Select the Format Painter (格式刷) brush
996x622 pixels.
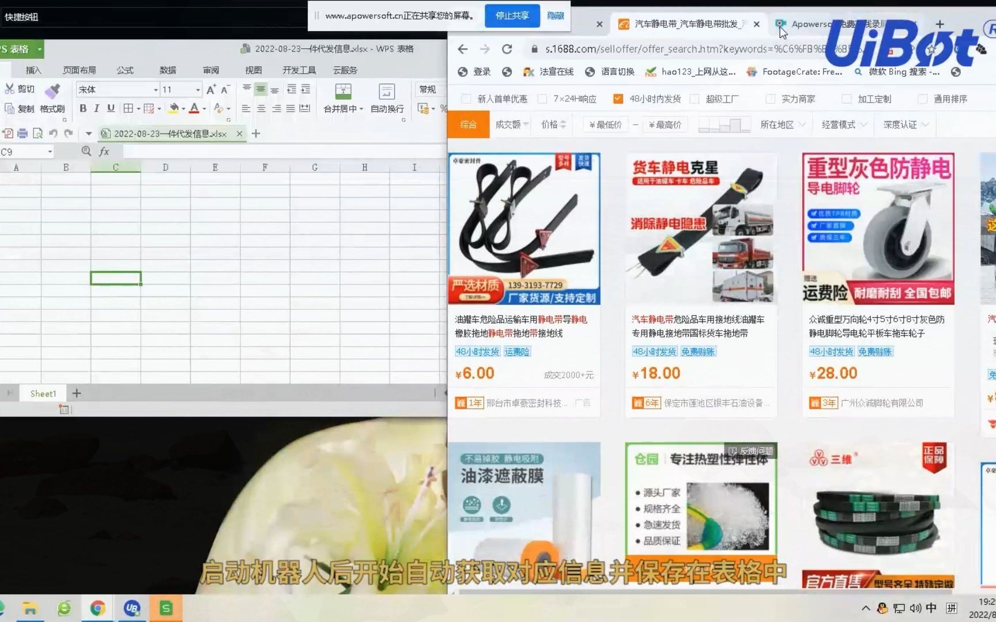[x=52, y=90]
